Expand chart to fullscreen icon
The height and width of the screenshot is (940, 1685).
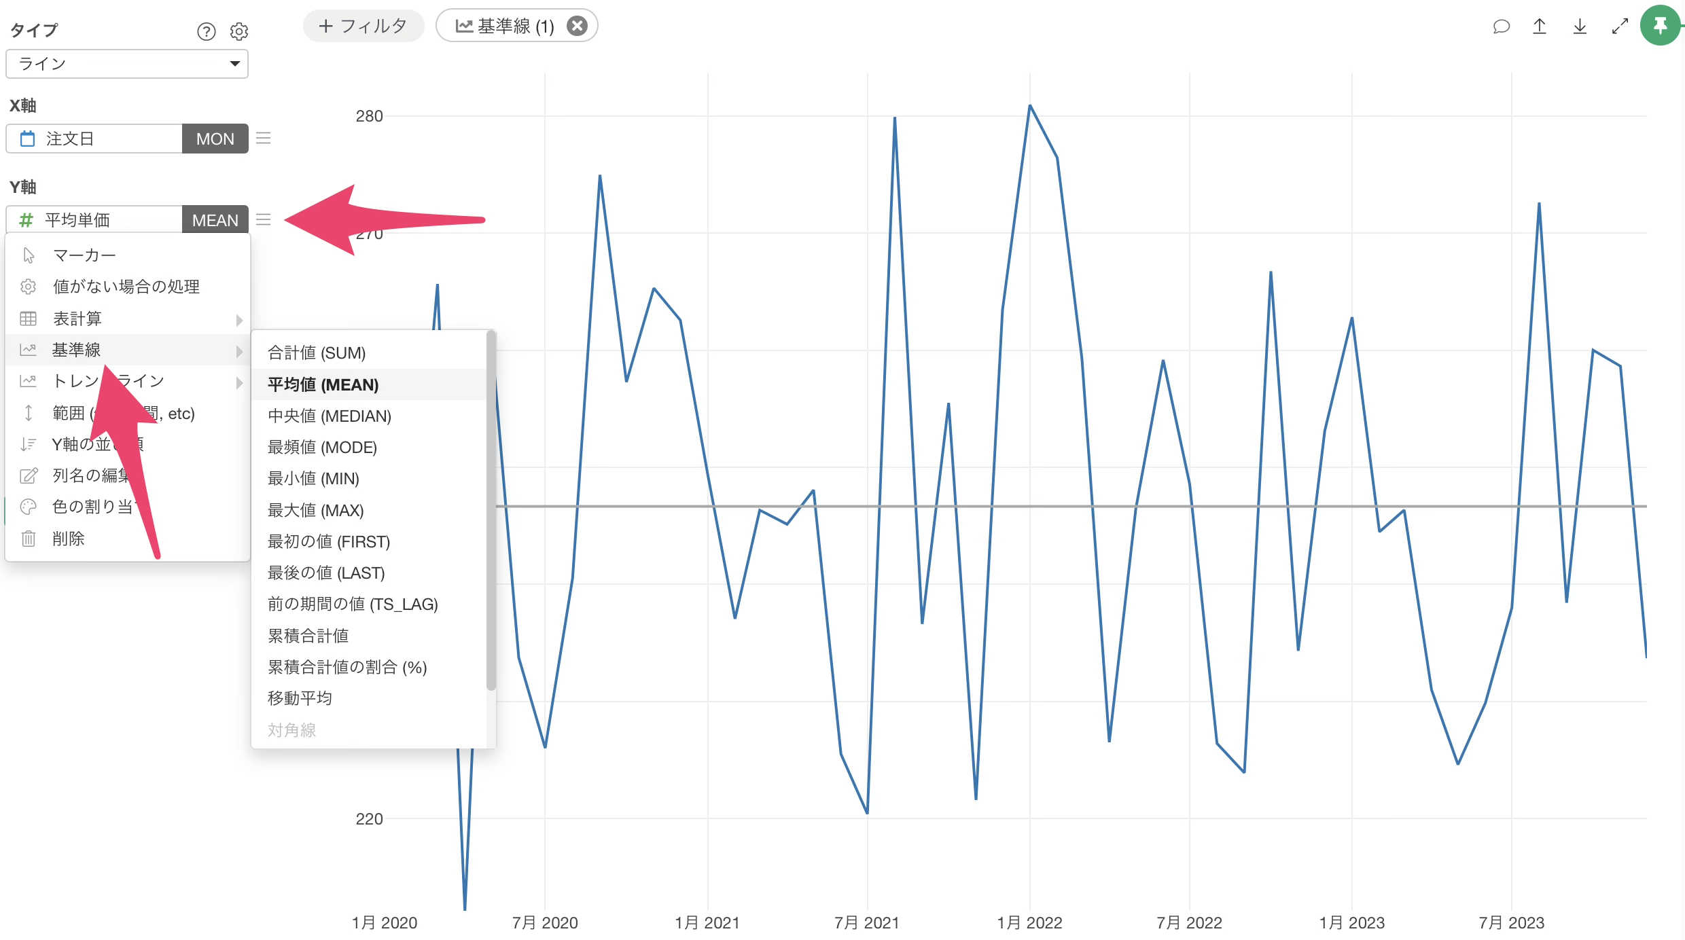pos(1620,26)
